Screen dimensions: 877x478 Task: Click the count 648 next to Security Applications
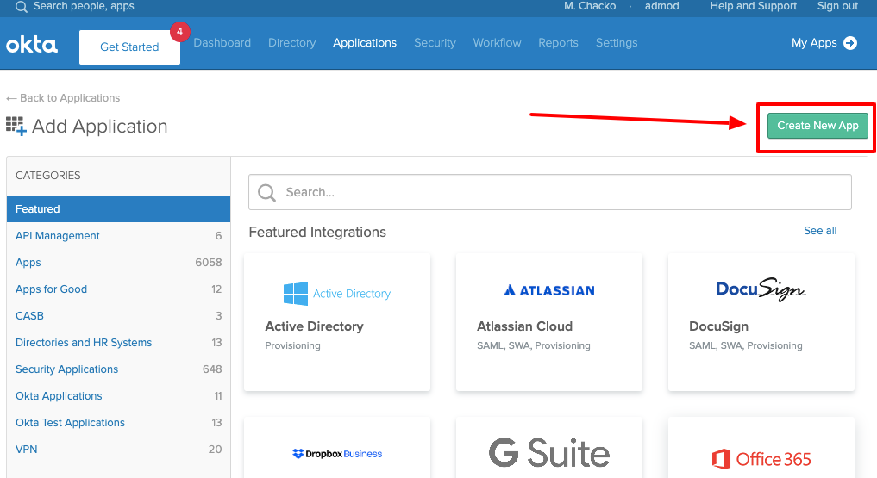[x=212, y=369]
